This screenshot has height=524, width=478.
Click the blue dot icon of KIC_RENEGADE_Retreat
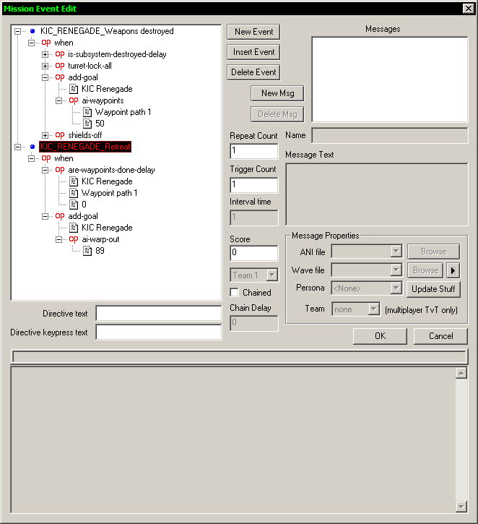tap(32, 147)
